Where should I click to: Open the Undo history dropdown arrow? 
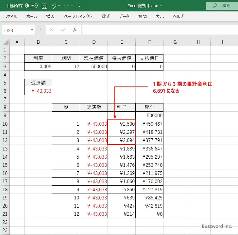(59, 6)
